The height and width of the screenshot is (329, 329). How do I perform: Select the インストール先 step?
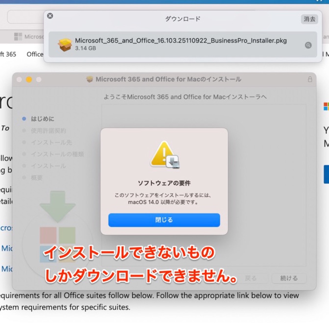[x=51, y=142]
